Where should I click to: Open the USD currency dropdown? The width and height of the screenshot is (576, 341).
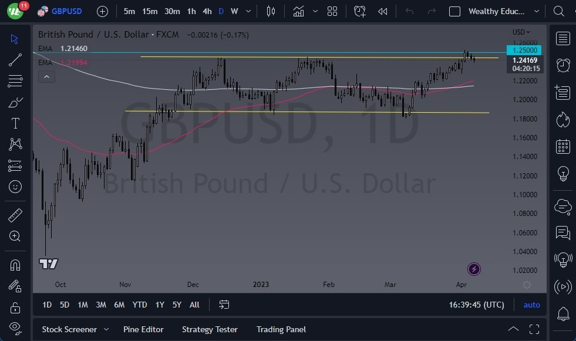point(519,32)
